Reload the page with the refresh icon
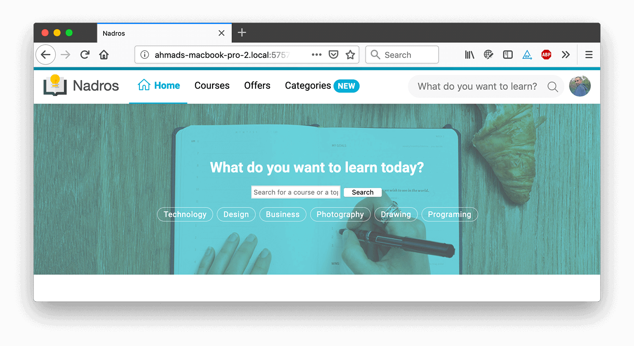634x346 pixels. [x=85, y=54]
